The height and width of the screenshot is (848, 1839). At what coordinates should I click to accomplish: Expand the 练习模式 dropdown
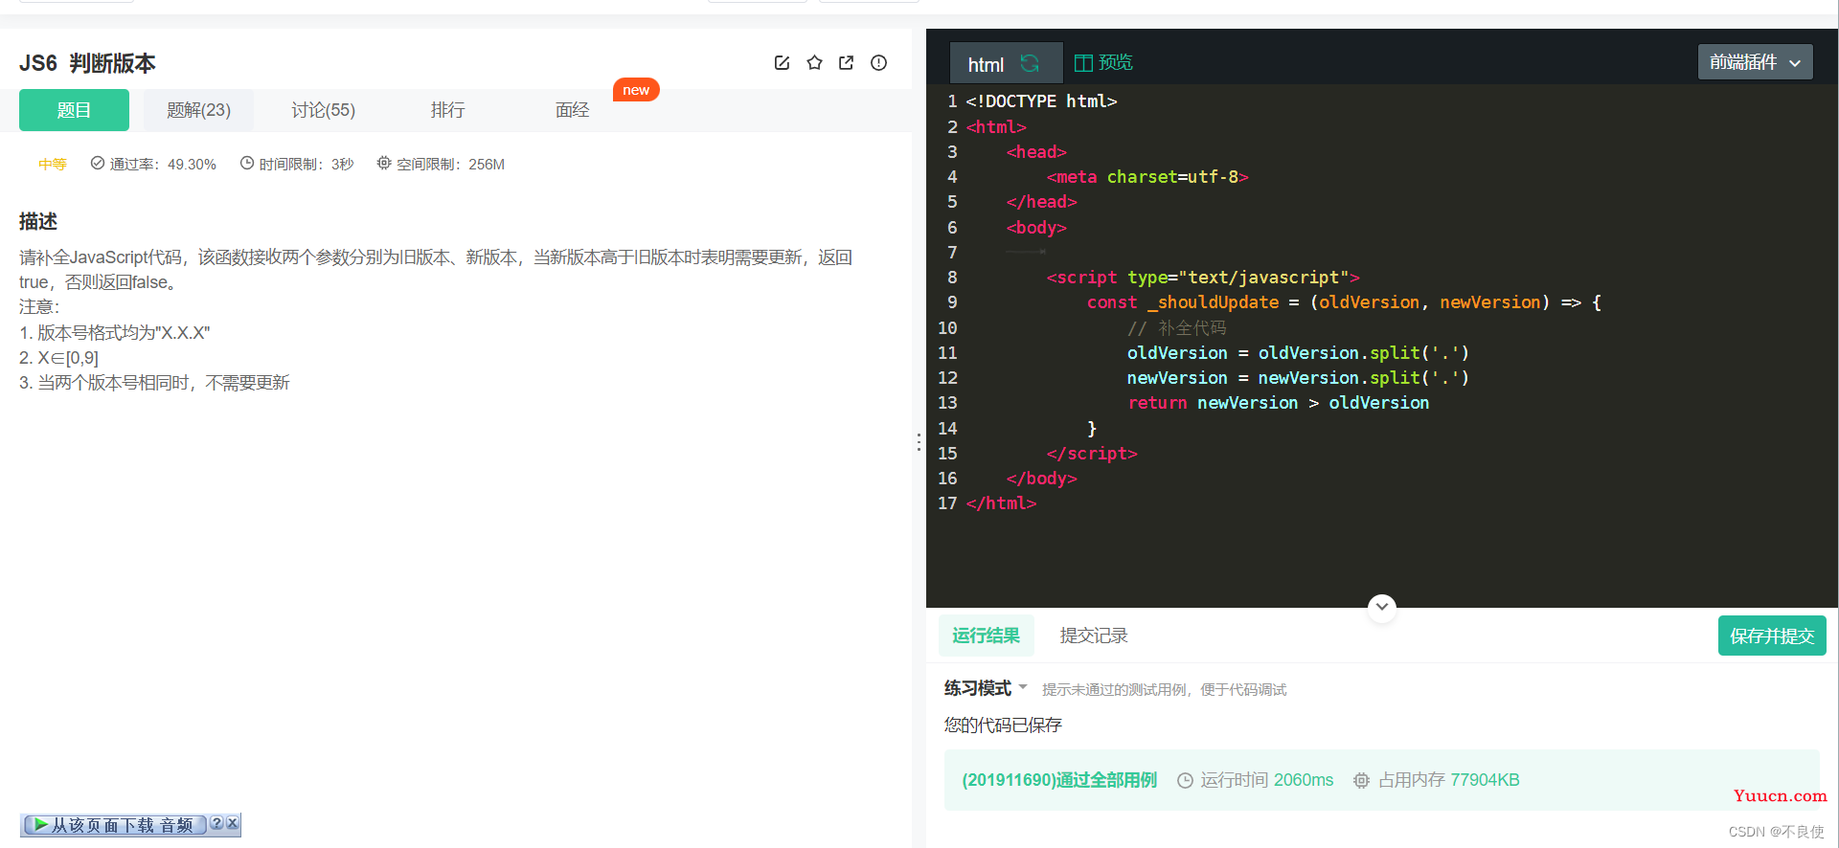[x=986, y=688]
